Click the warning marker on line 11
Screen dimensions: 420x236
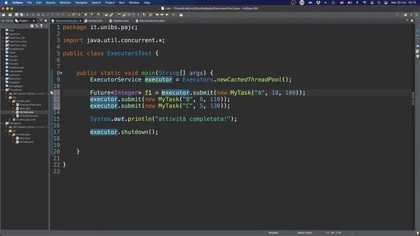(52, 93)
